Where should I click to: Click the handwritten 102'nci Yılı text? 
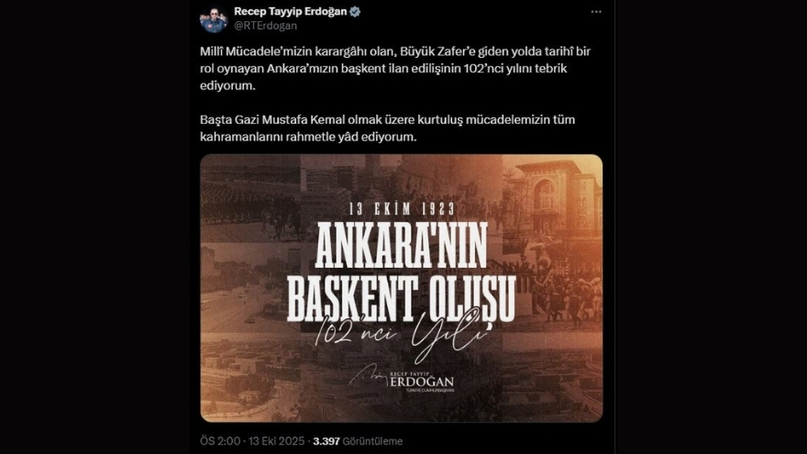[402, 334]
